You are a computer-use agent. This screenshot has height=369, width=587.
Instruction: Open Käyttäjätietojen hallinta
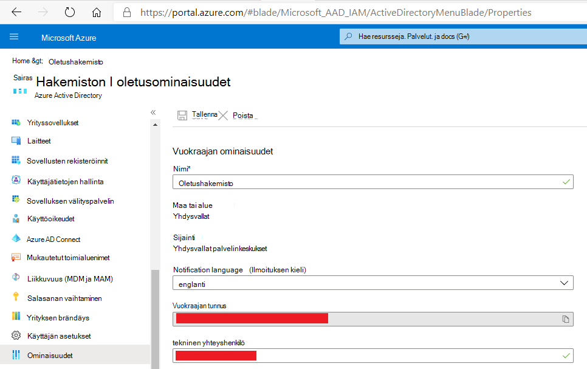(x=65, y=182)
